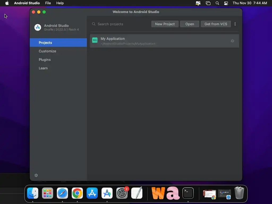
Task: Open App Store from the Dock
Action: pos(92,193)
